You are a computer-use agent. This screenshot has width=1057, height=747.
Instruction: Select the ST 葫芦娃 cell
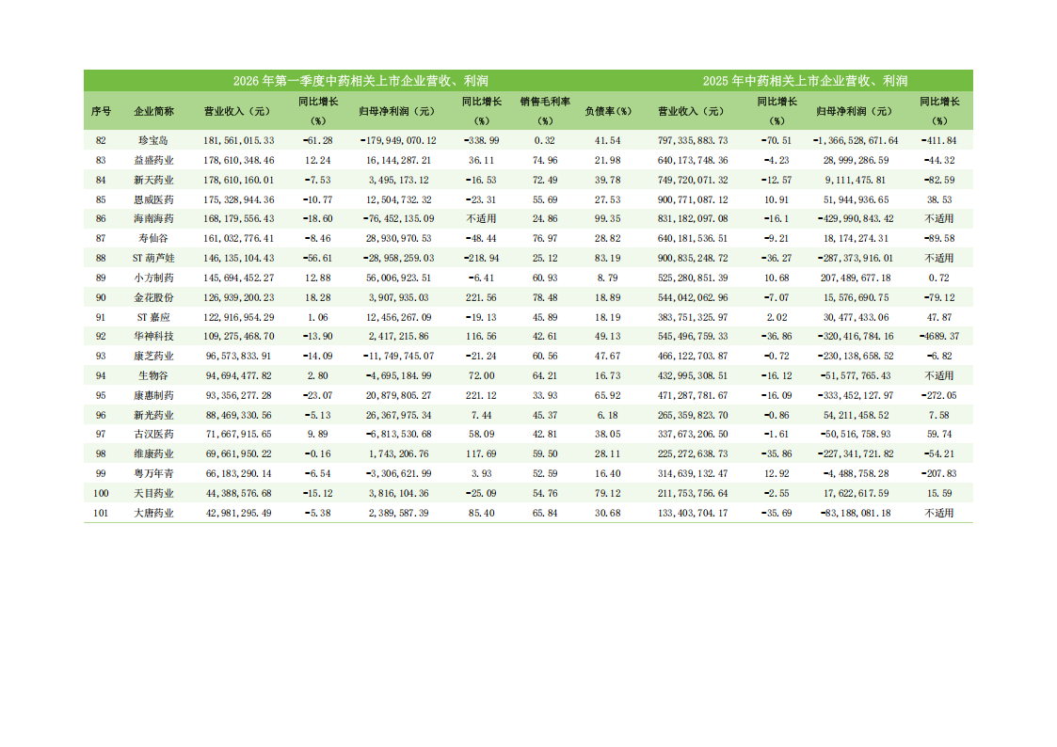[x=153, y=258]
